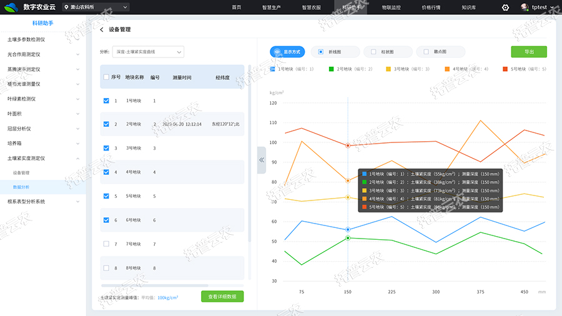Click the tptest user avatar
Viewport: 562px width, 316px height.
(x=524, y=7)
